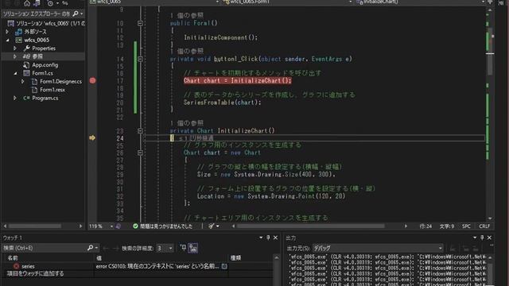The image size is (509, 286).
Task: Pin the 出力 output window
Action: coord(482,238)
